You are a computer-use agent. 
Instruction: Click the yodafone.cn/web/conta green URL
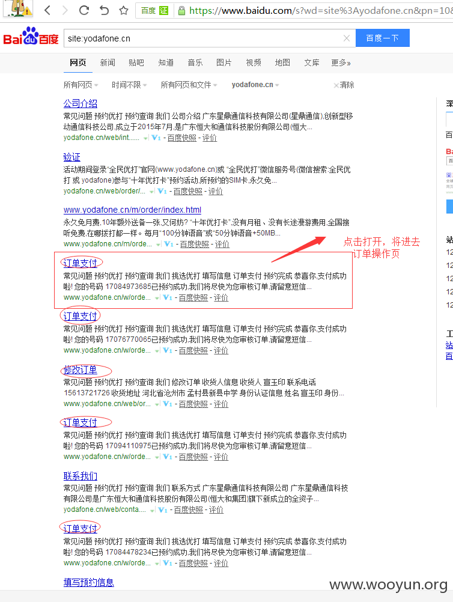105,509
